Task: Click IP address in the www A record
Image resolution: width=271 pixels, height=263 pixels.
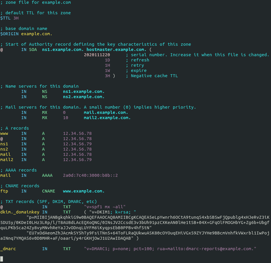Action: click(x=77, y=134)
